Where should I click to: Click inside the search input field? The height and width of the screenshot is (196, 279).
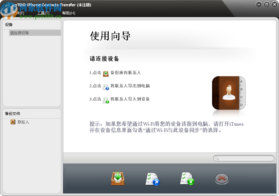[x=246, y=158]
